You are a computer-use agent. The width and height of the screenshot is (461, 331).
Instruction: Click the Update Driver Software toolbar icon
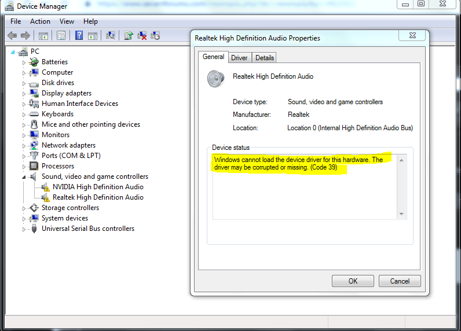point(129,36)
